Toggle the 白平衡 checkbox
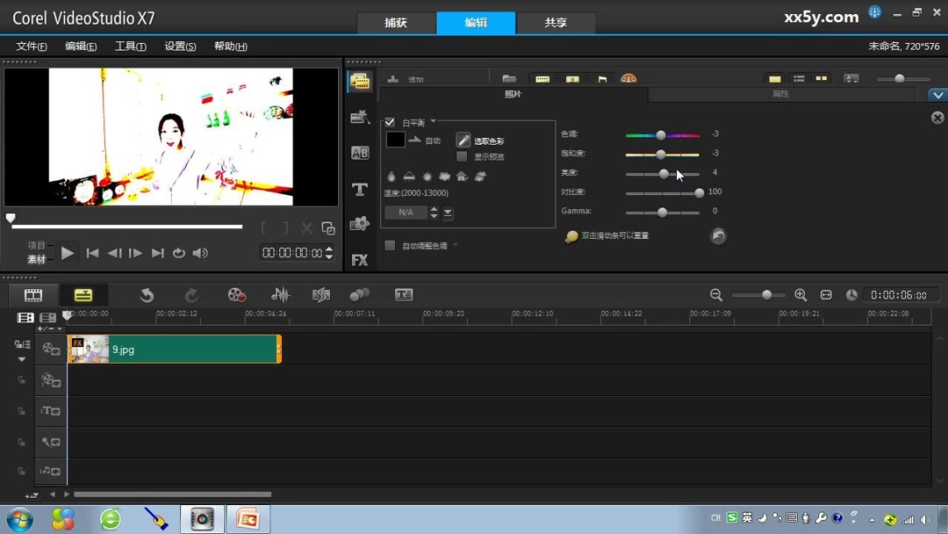 (x=390, y=121)
